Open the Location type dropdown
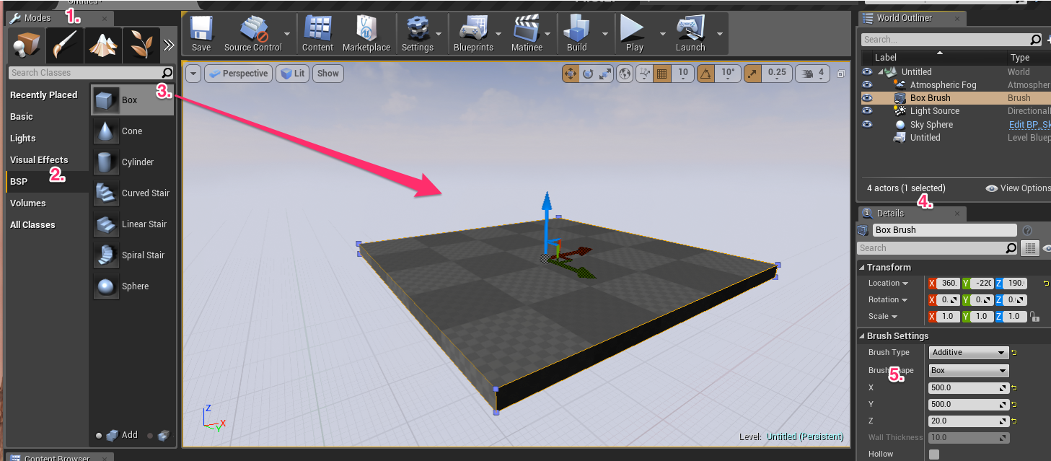Screen dimensions: 1051x461 (x=888, y=284)
